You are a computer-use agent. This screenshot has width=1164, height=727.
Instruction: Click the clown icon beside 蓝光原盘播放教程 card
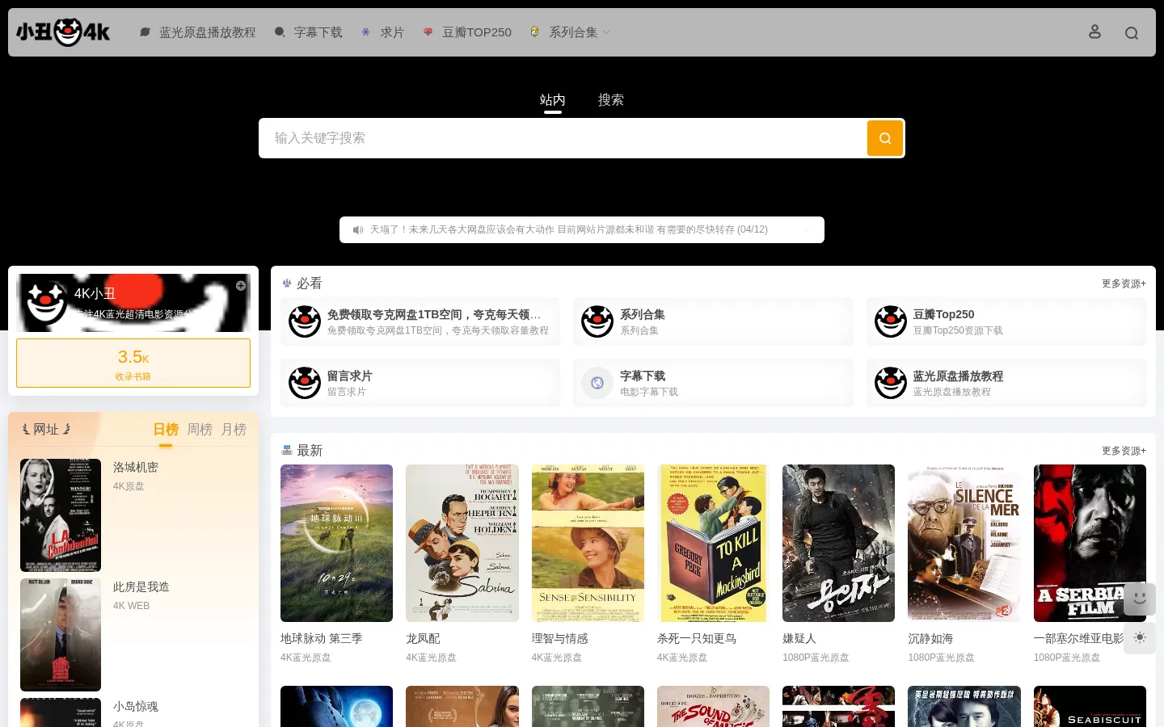click(891, 383)
